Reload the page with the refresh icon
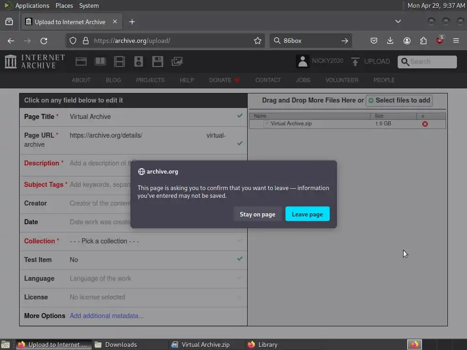 point(44,41)
